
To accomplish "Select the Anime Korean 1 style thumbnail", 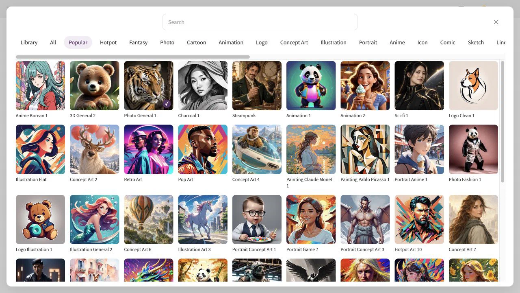I will [x=40, y=85].
